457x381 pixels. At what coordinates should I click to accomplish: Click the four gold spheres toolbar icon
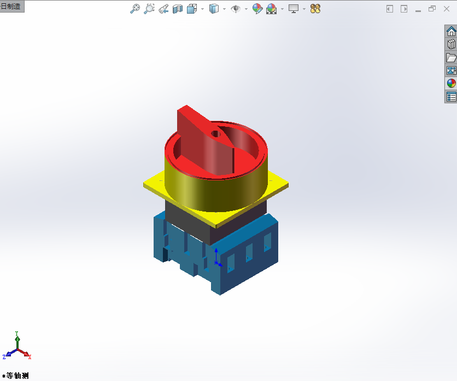[x=315, y=9]
